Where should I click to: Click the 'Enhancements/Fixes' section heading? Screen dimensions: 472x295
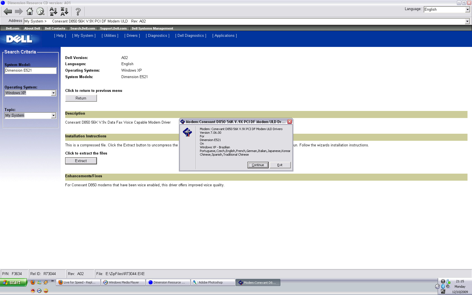point(84,176)
